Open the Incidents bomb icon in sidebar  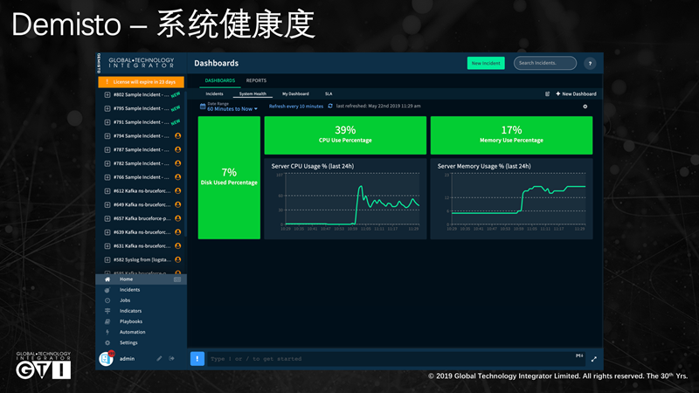(107, 290)
